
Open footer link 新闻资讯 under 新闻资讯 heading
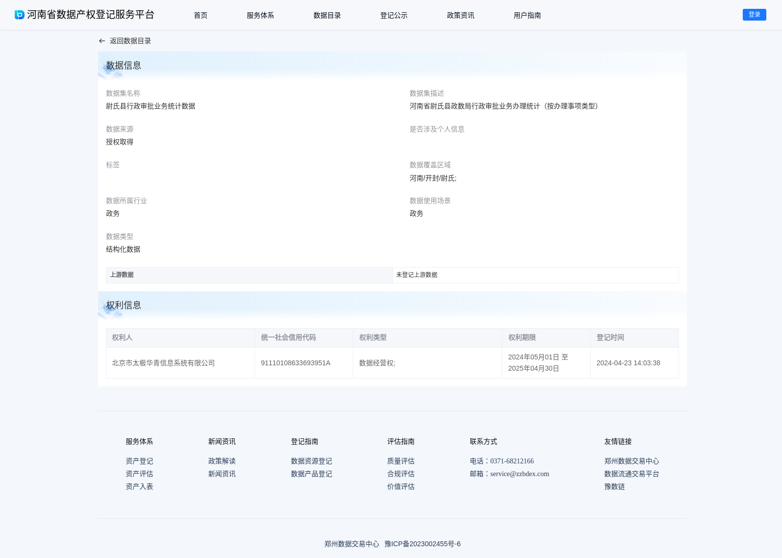(x=222, y=474)
